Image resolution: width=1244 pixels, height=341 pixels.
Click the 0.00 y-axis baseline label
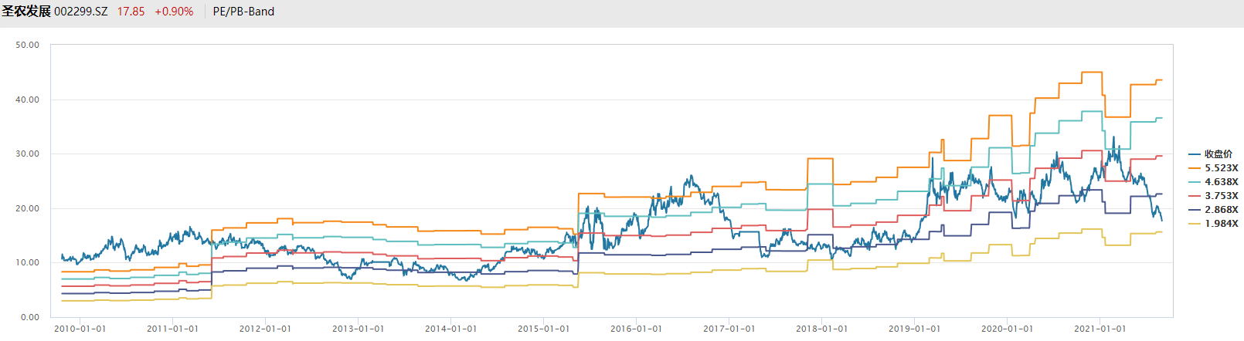pyautogui.click(x=30, y=317)
